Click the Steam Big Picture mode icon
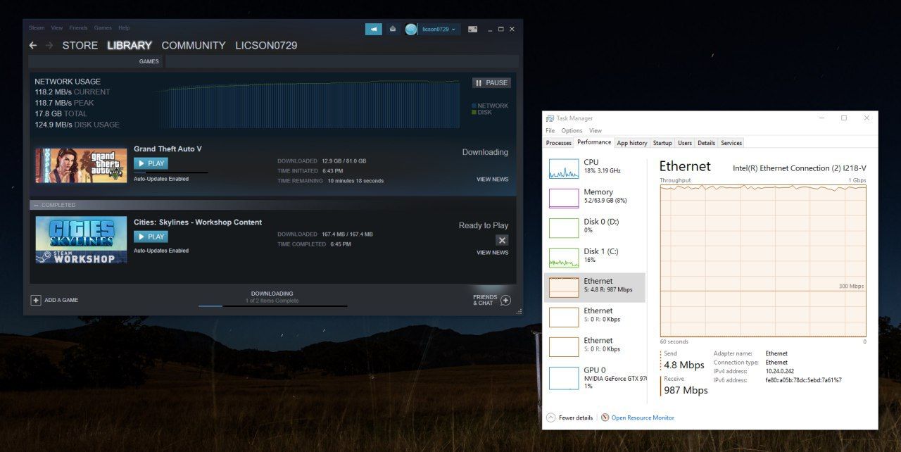901x452 pixels. point(473,30)
